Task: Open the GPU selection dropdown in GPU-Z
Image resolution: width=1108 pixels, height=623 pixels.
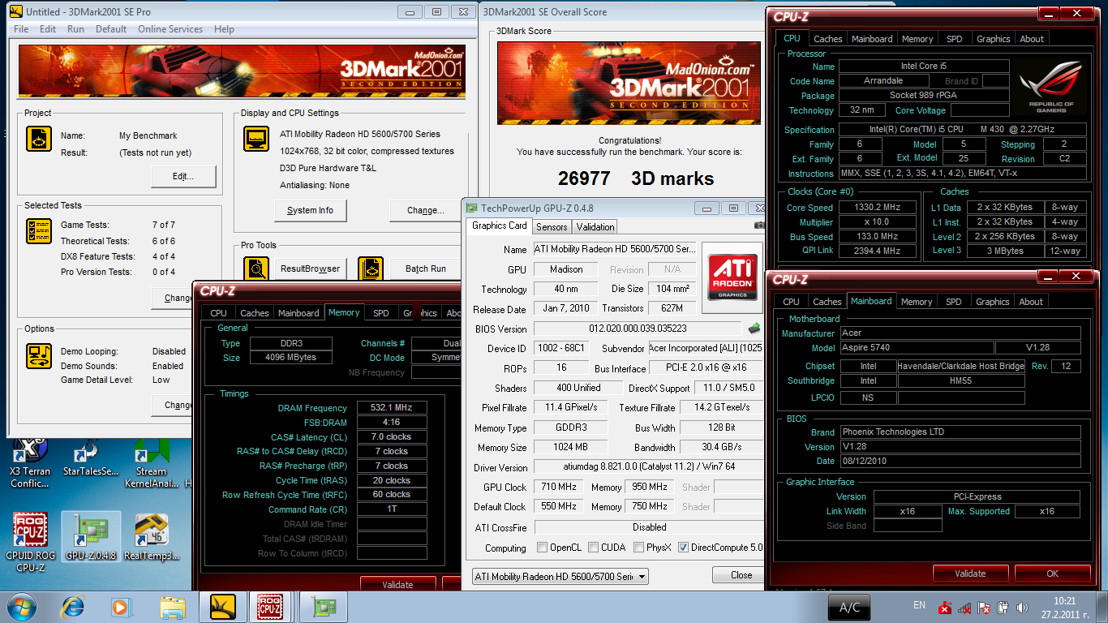Action: (x=560, y=576)
